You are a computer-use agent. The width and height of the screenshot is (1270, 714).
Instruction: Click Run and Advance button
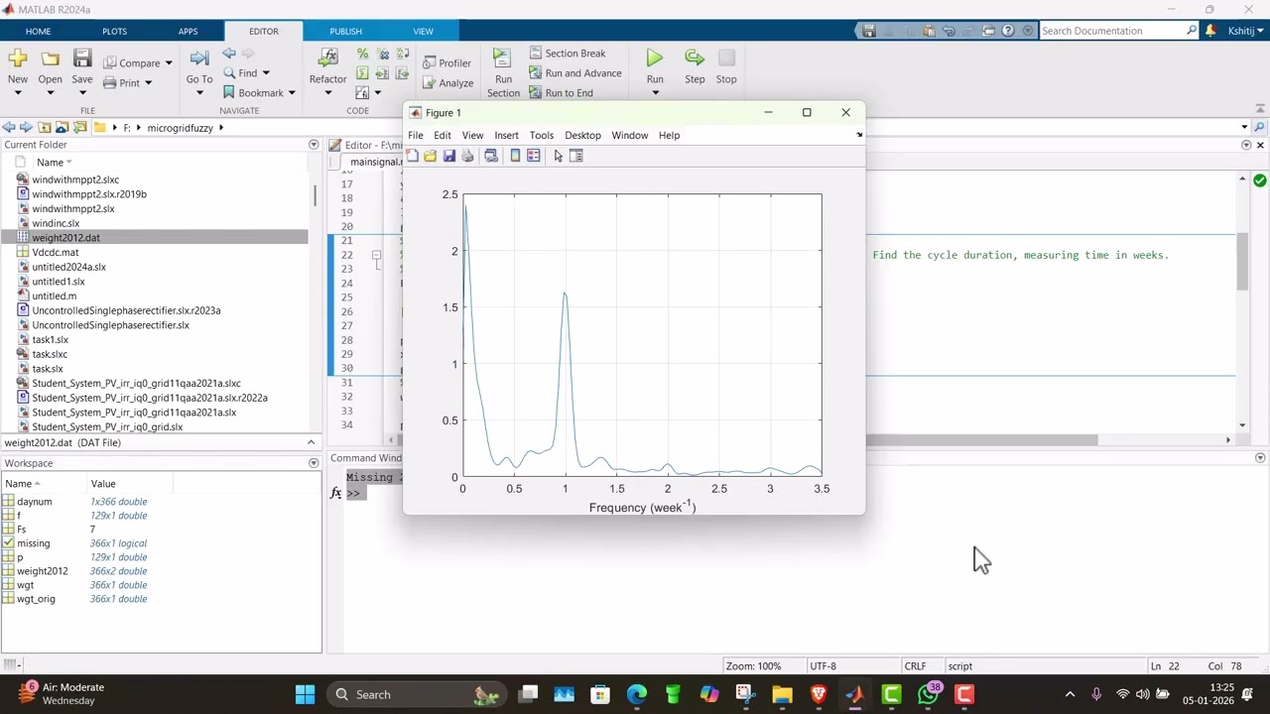point(574,72)
